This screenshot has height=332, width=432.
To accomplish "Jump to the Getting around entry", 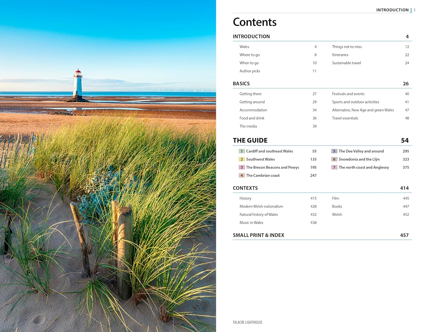I will [x=252, y=102].
